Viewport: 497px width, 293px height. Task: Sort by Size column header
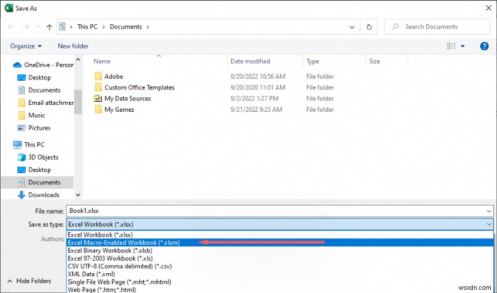click(x=375, y=61)
